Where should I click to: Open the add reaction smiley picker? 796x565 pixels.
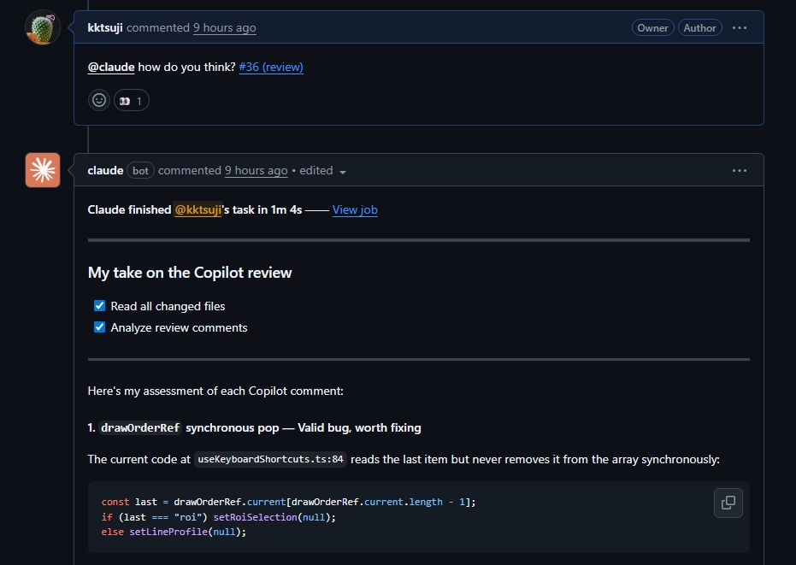tap(99, 100)
